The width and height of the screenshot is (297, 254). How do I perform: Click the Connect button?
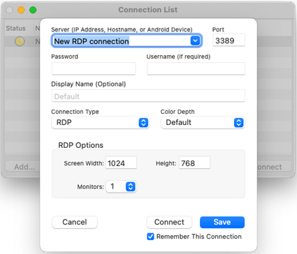pos(169,222)
